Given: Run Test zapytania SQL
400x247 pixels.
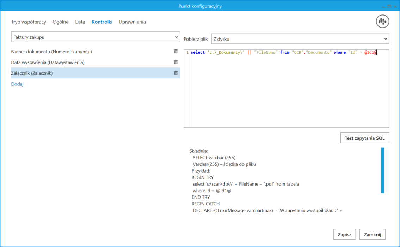Looking at the screenshot, I should (364, 138).
